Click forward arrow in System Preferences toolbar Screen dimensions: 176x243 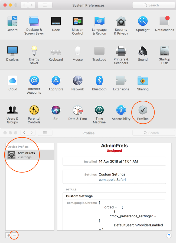[x=32, y=5]
